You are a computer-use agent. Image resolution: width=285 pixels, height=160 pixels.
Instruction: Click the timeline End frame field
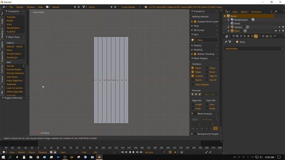(x=90, y=152)
